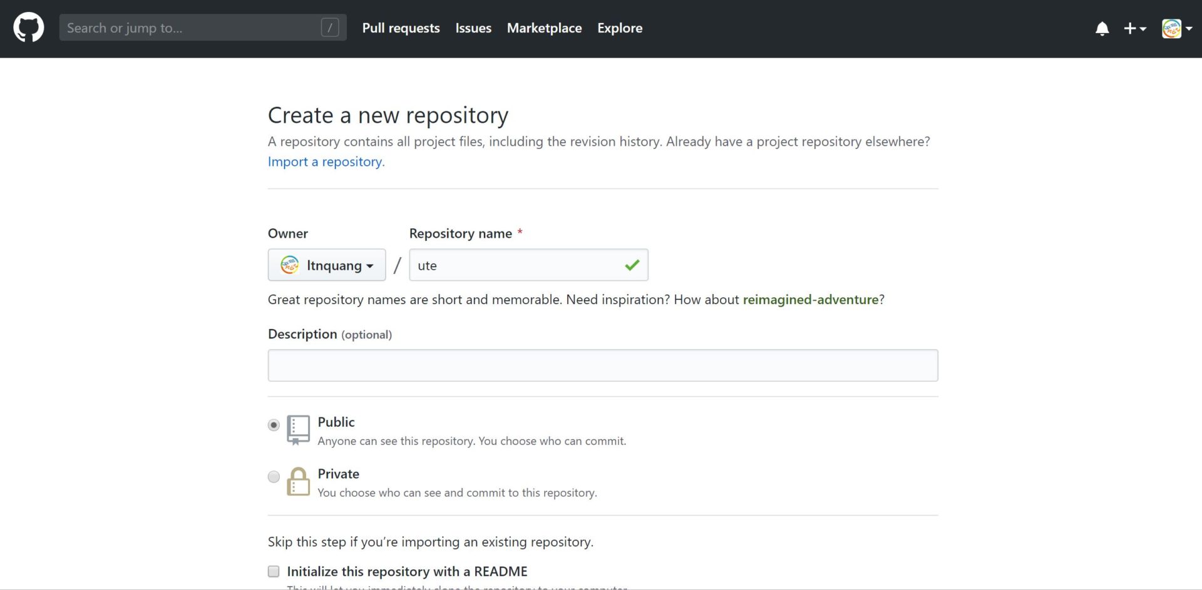
Task: Enable Initialize this repository with a README
Action: coord(274,571)
